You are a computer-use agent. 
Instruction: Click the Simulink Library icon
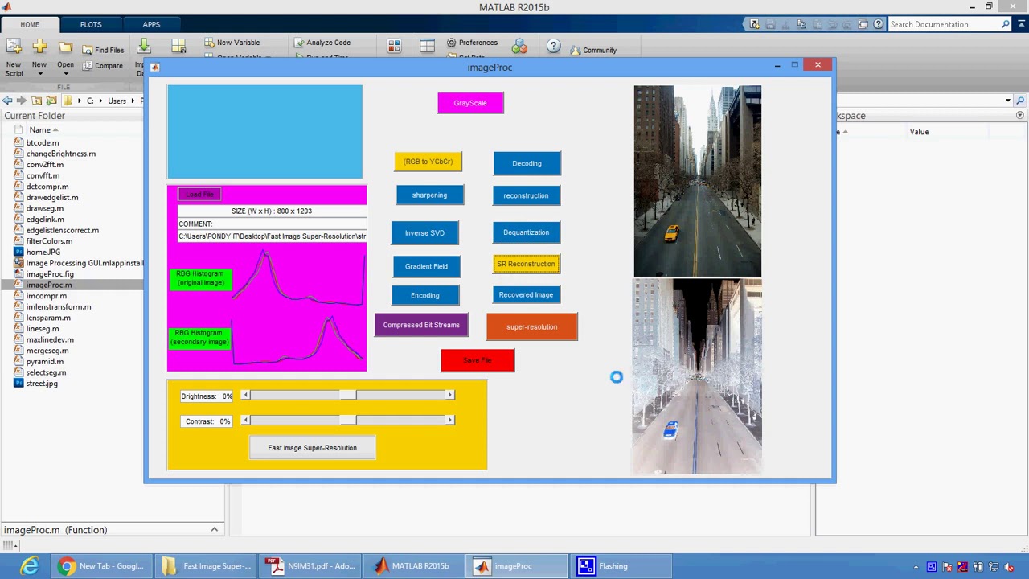click(394, 47)
